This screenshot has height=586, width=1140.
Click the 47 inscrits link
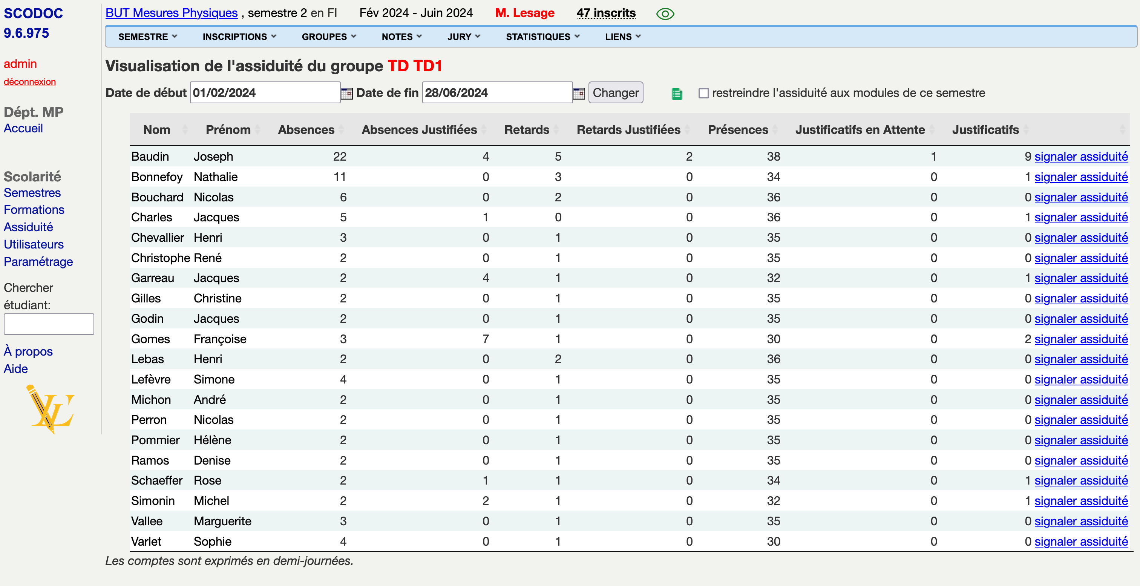point(606,13)
